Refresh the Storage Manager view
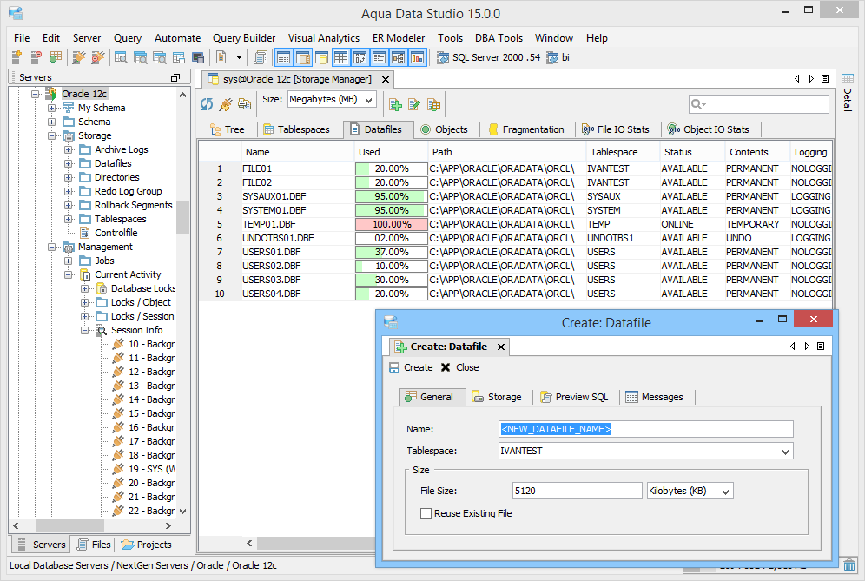 (207, 103)
